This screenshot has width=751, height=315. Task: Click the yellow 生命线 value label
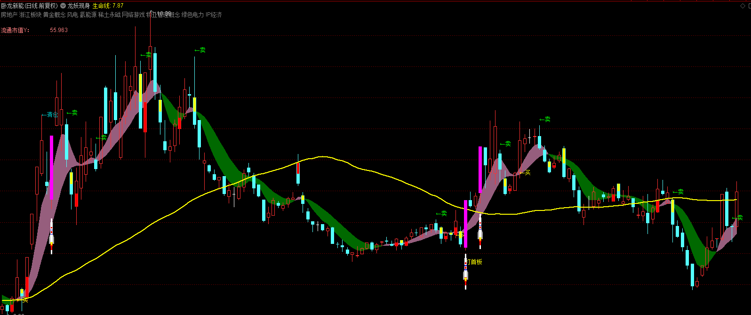point(108,6)
